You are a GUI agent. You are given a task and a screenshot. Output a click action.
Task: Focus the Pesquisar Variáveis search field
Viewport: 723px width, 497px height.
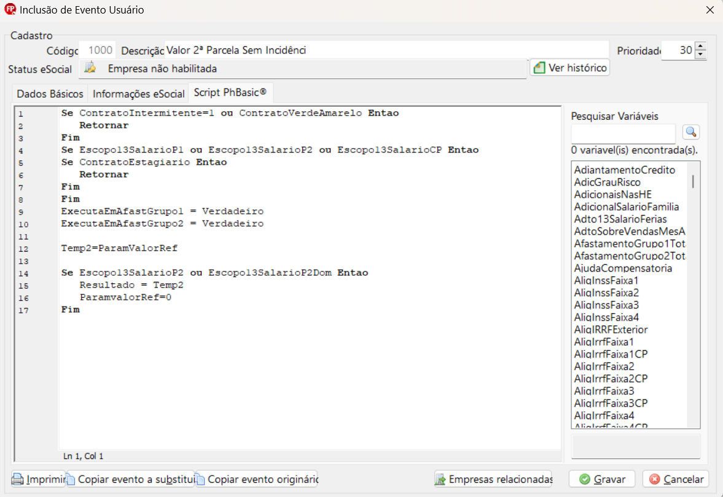(623, 133)
